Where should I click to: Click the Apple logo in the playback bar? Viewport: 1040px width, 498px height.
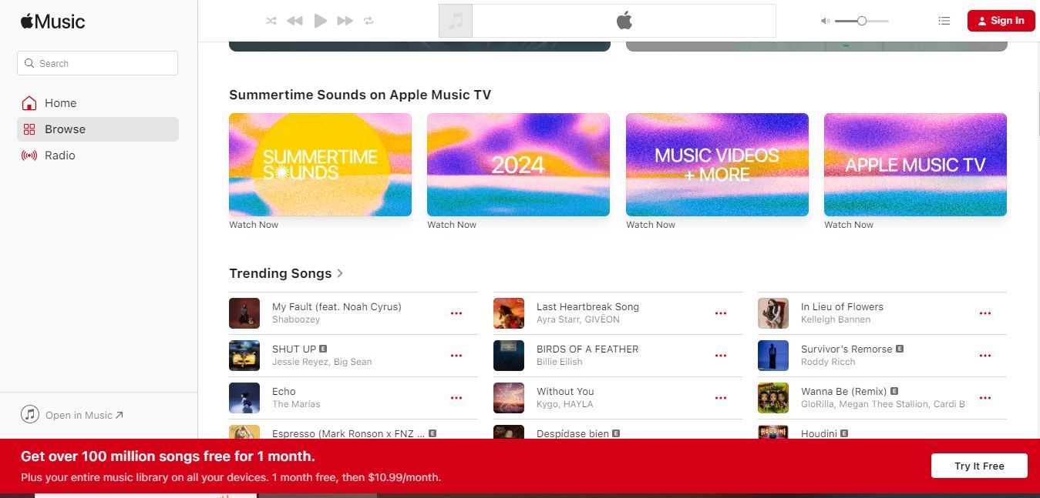624,21
